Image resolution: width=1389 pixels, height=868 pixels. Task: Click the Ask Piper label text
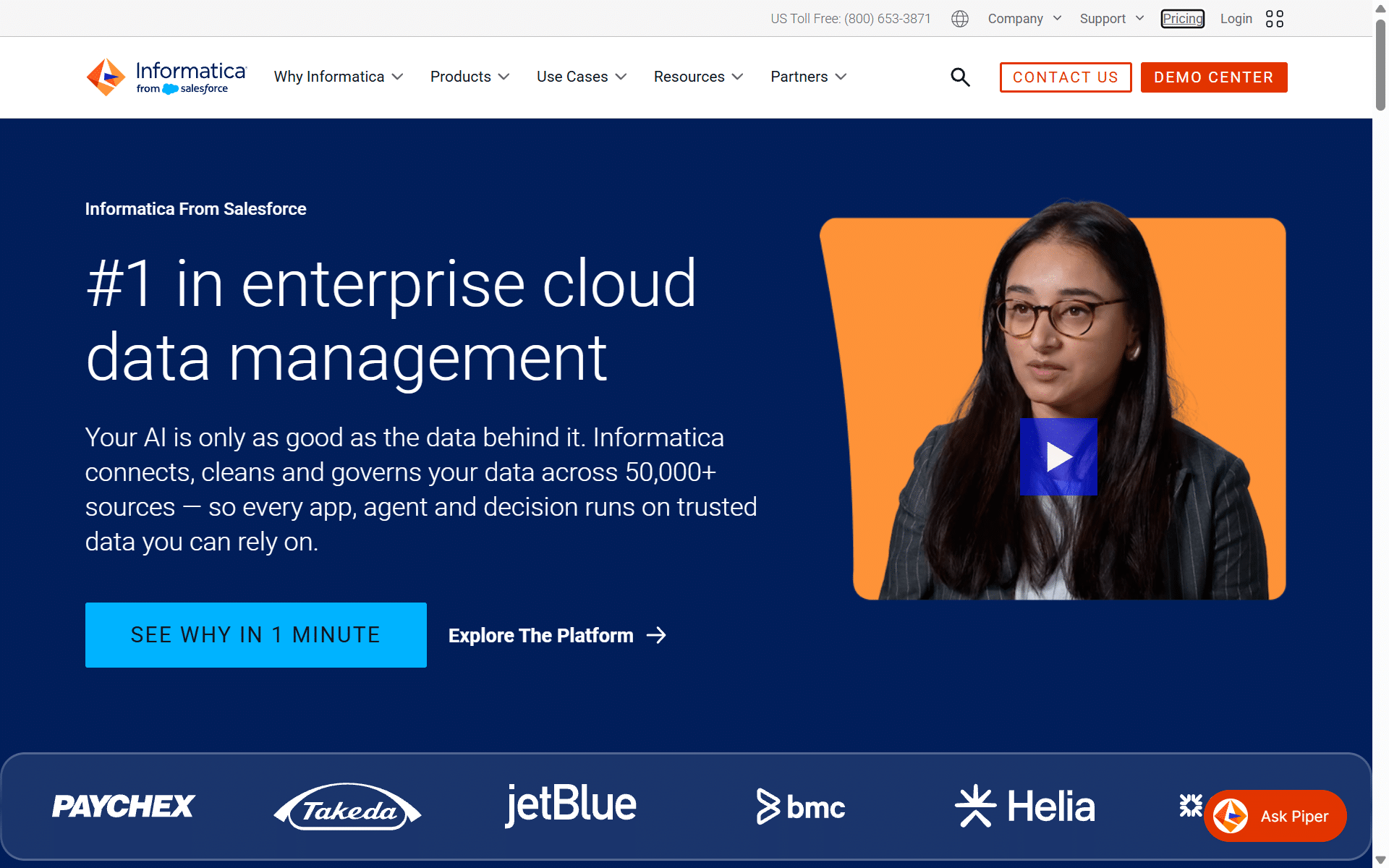coord(1294,816)
